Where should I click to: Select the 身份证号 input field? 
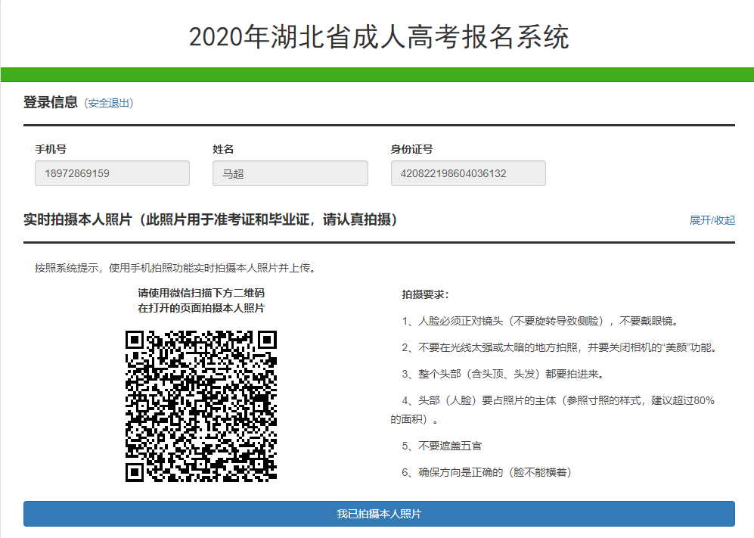[468, 173]
